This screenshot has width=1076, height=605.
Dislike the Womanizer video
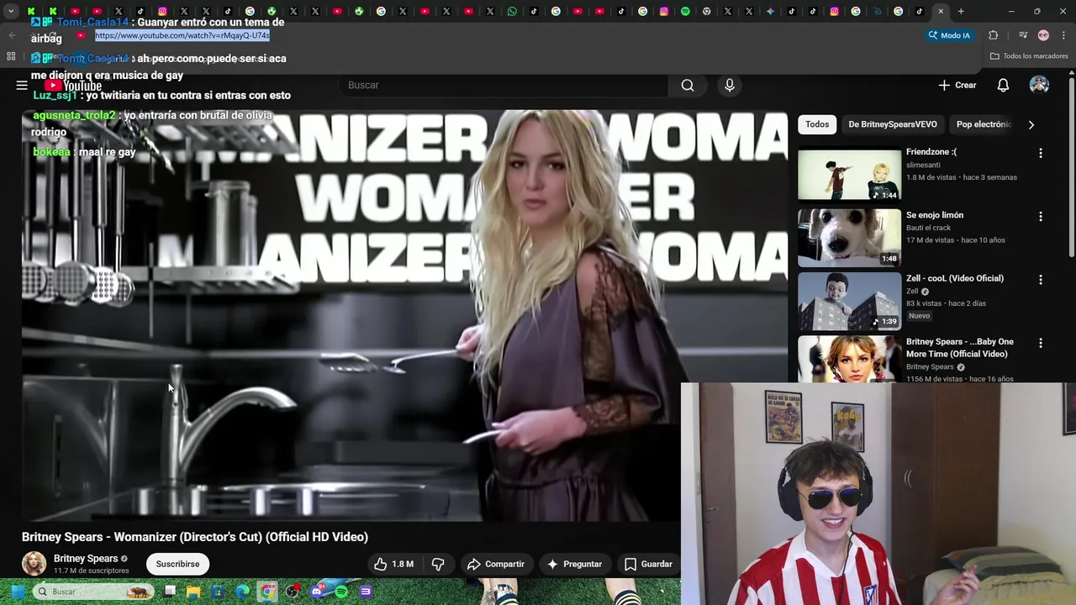[x=438, y=564]
